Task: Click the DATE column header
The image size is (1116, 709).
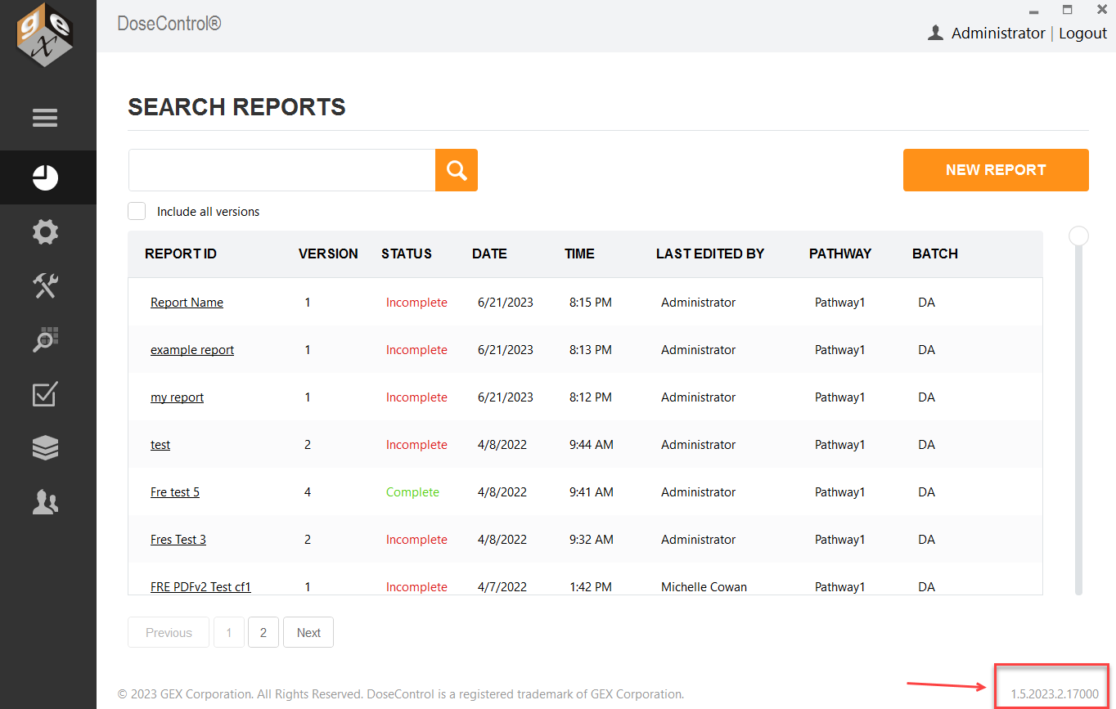Action: coord(489,254)
